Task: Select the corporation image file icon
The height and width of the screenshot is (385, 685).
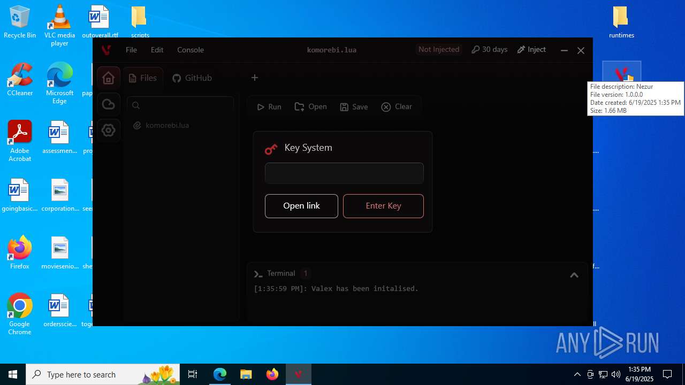Action: pyautogui.click(x=60, y=195)
